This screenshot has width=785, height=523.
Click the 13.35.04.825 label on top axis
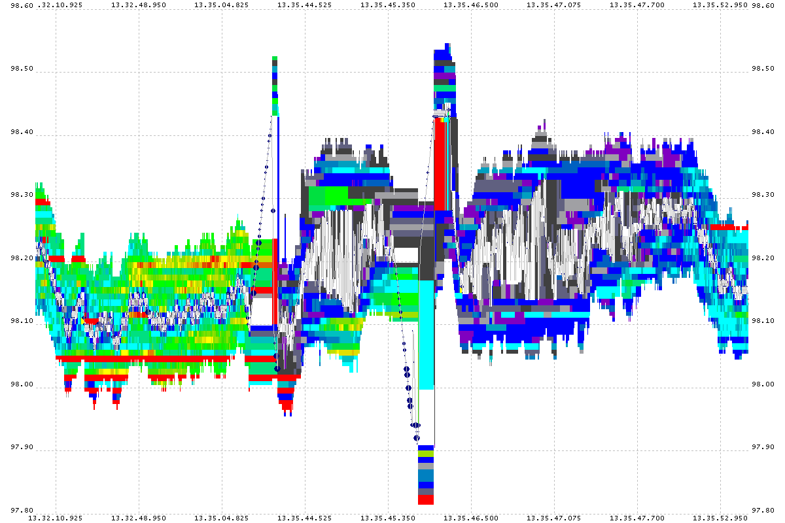tap(222, 5)
